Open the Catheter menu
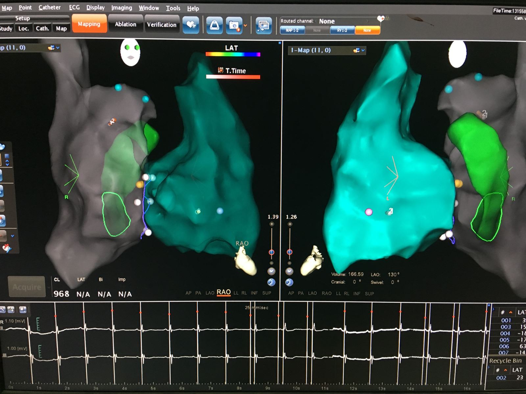 click(49, 8)
